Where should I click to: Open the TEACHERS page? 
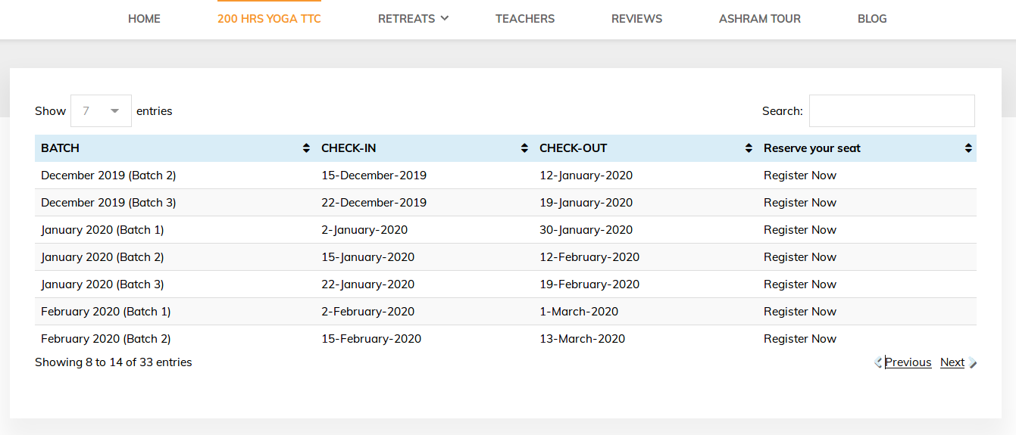[x=525, y=19]
